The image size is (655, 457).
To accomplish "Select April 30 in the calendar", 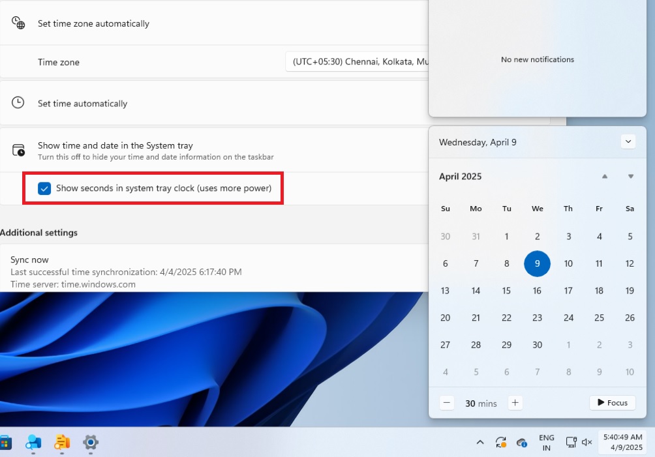I will pos(537,345).
